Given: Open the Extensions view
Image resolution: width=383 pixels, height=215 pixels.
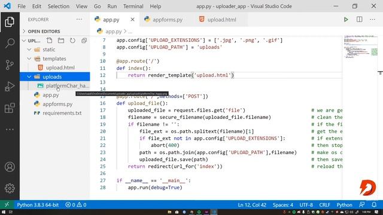Looking at the screenshot, I should click(10, 107).
